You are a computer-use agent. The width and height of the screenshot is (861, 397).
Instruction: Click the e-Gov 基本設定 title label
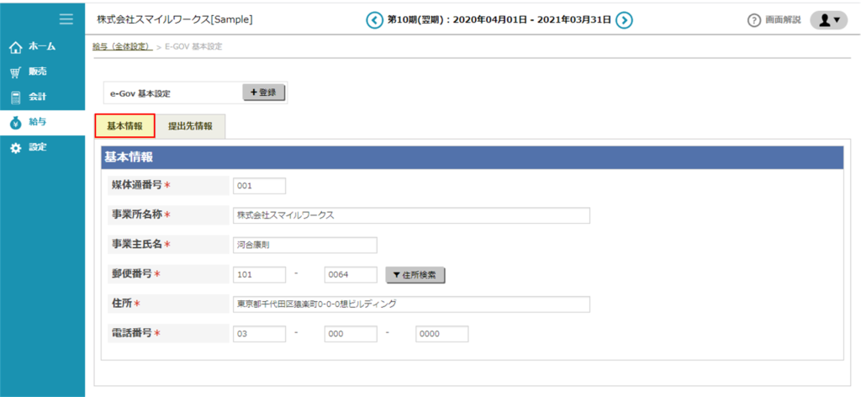point(140,93)
